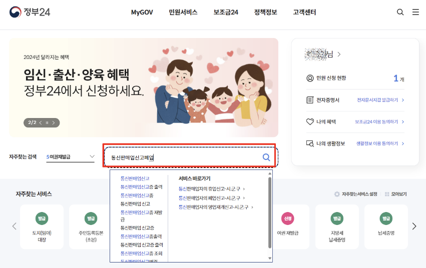Image resolution: width=426 pixels, height=268 pixels.
Task: Click the 모아보기 grid icon
Action: (387, 194)
